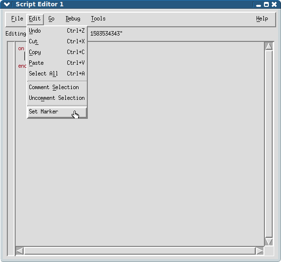Open the window menu chevron in title bar
Screen dimensions: 281x262
point(7,4)
